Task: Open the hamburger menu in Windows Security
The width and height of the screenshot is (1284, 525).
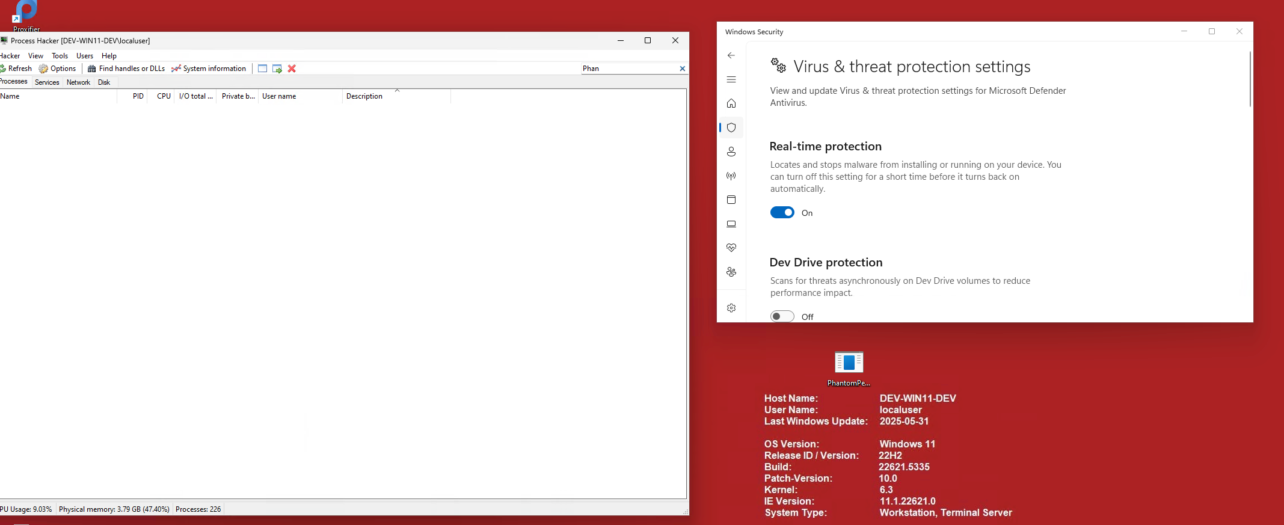Action: pyautogui.click(x=731, y=79)
